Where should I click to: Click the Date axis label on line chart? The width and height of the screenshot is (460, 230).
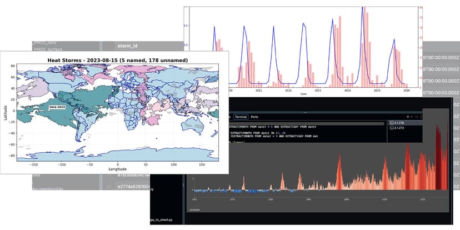pyautogui.click(x=303, y=94)
